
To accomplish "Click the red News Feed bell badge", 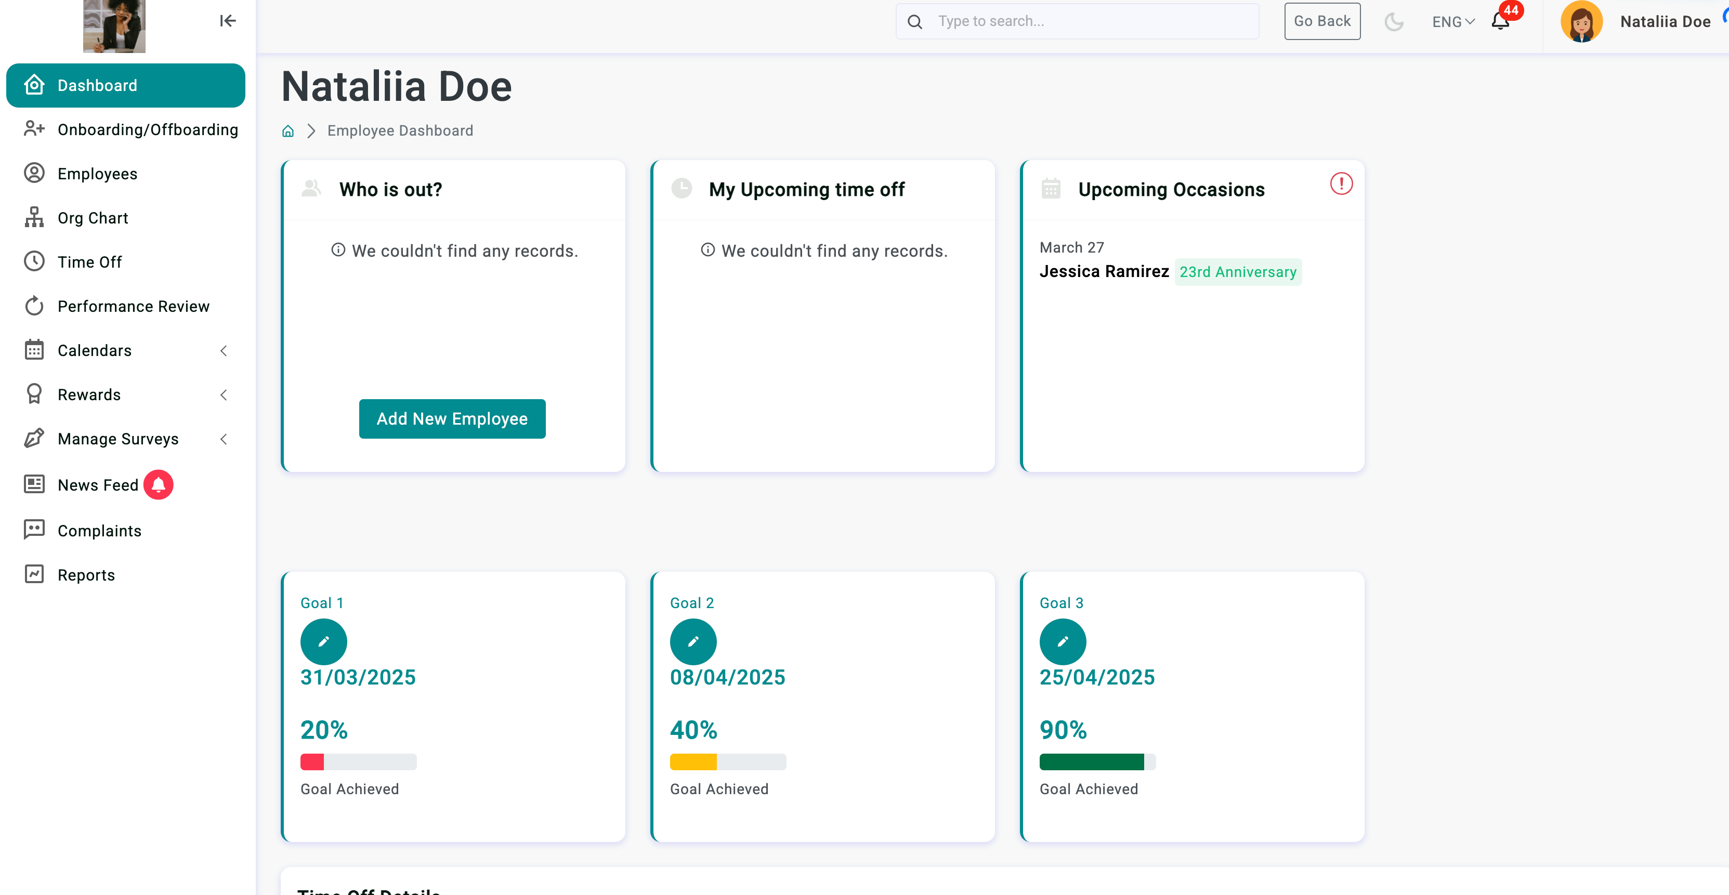I will (x=159, y=484).
